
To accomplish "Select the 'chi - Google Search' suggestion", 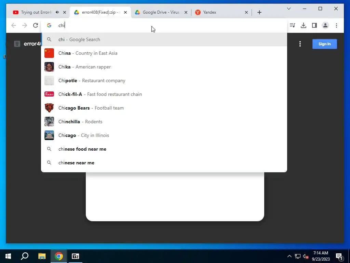I will [x=164, y=40].
